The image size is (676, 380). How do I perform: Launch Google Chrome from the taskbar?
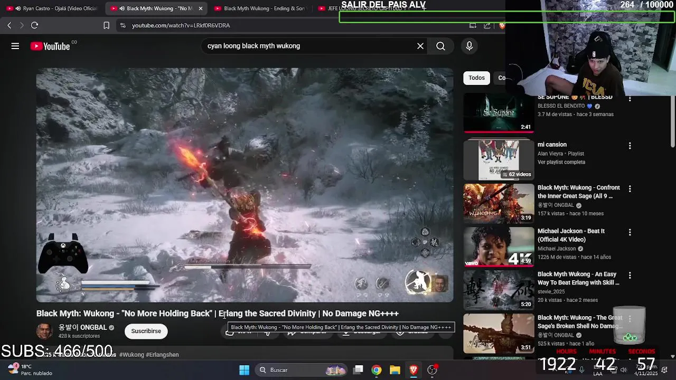click(x=377, y=370)
